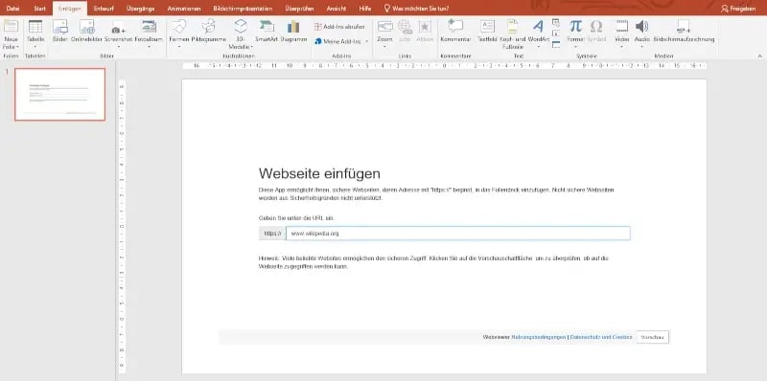Open the Datei menu
Screen dimensions: 767x381
click(12, 9)
